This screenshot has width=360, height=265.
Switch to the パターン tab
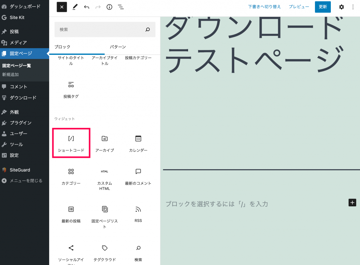[x=118, y=47]
